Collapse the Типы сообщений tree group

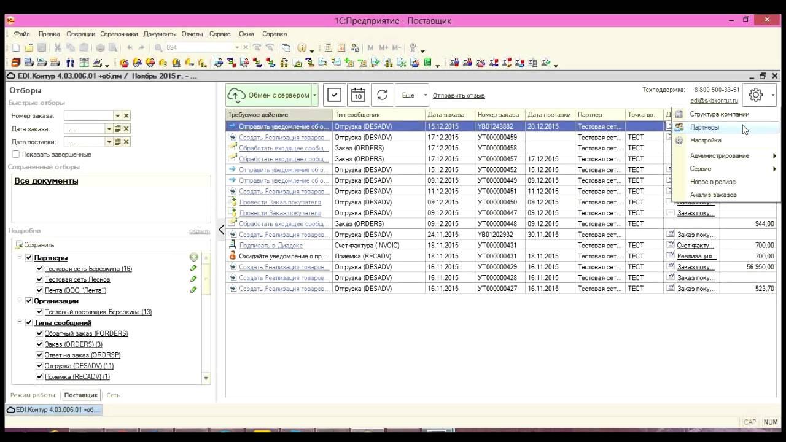point(20,322)
